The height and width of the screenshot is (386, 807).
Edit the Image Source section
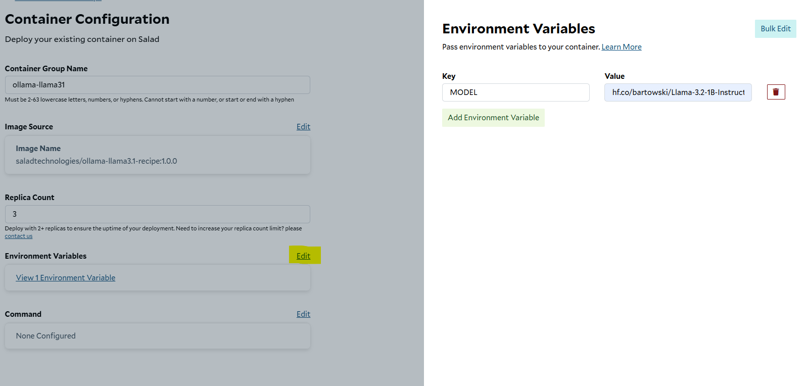coord(303,127)
